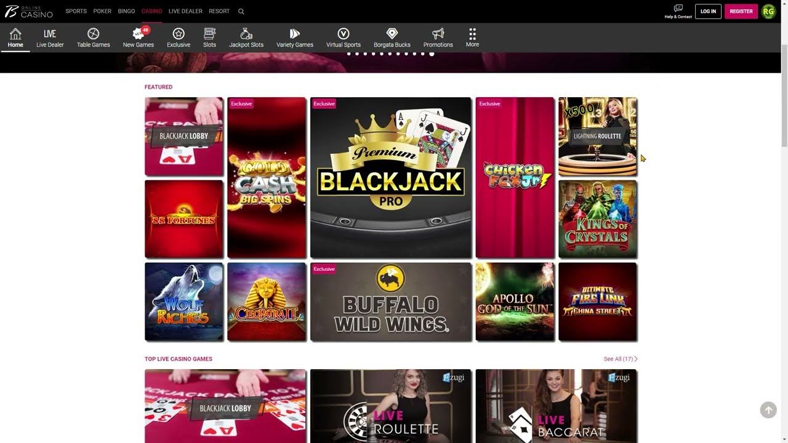Open the 88 Fortunes game tile
Image resolution: width=788 pixels, height=443 pixels.
point(184,218)
